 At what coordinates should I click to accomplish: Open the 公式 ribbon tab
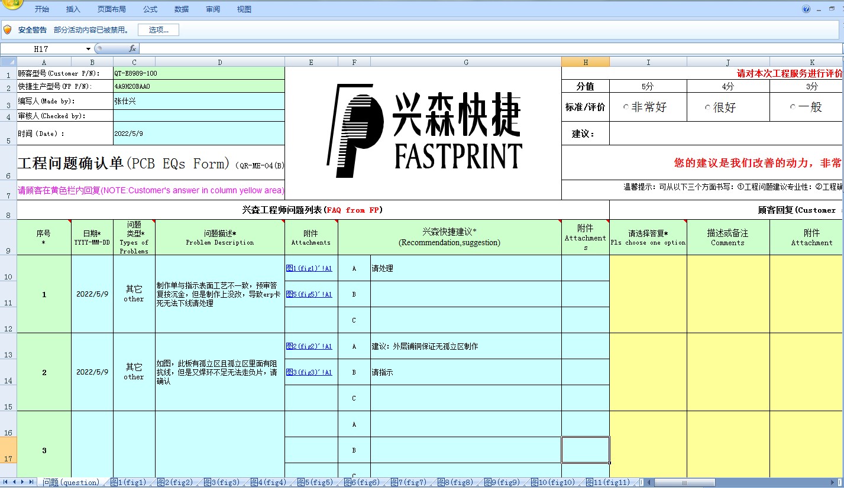[150, 9]
